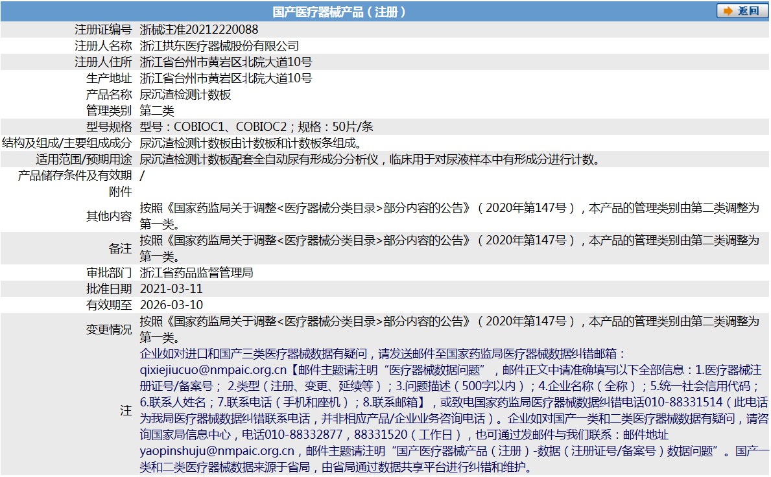This screenshot has width=771, height=477.
Task: Select approving department 浙江省药品监督管理局
Action: click(x=196, y=273)
